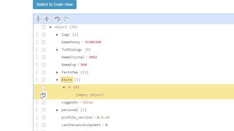
Task: Grab the drag handle of LastVacanciesUpdate row
Action: [37, 125]
